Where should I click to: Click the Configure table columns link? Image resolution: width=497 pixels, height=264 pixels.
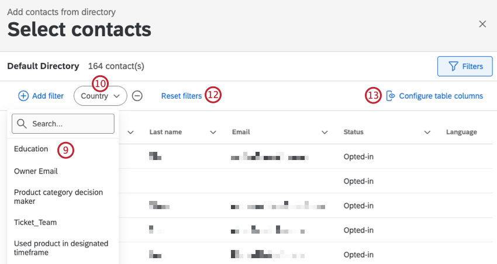[441, 96]
